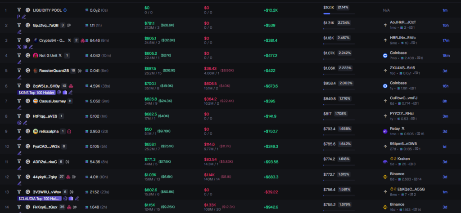Click the pink cluster icon beside 2qW5Ls...SHBy

(71, 86)
